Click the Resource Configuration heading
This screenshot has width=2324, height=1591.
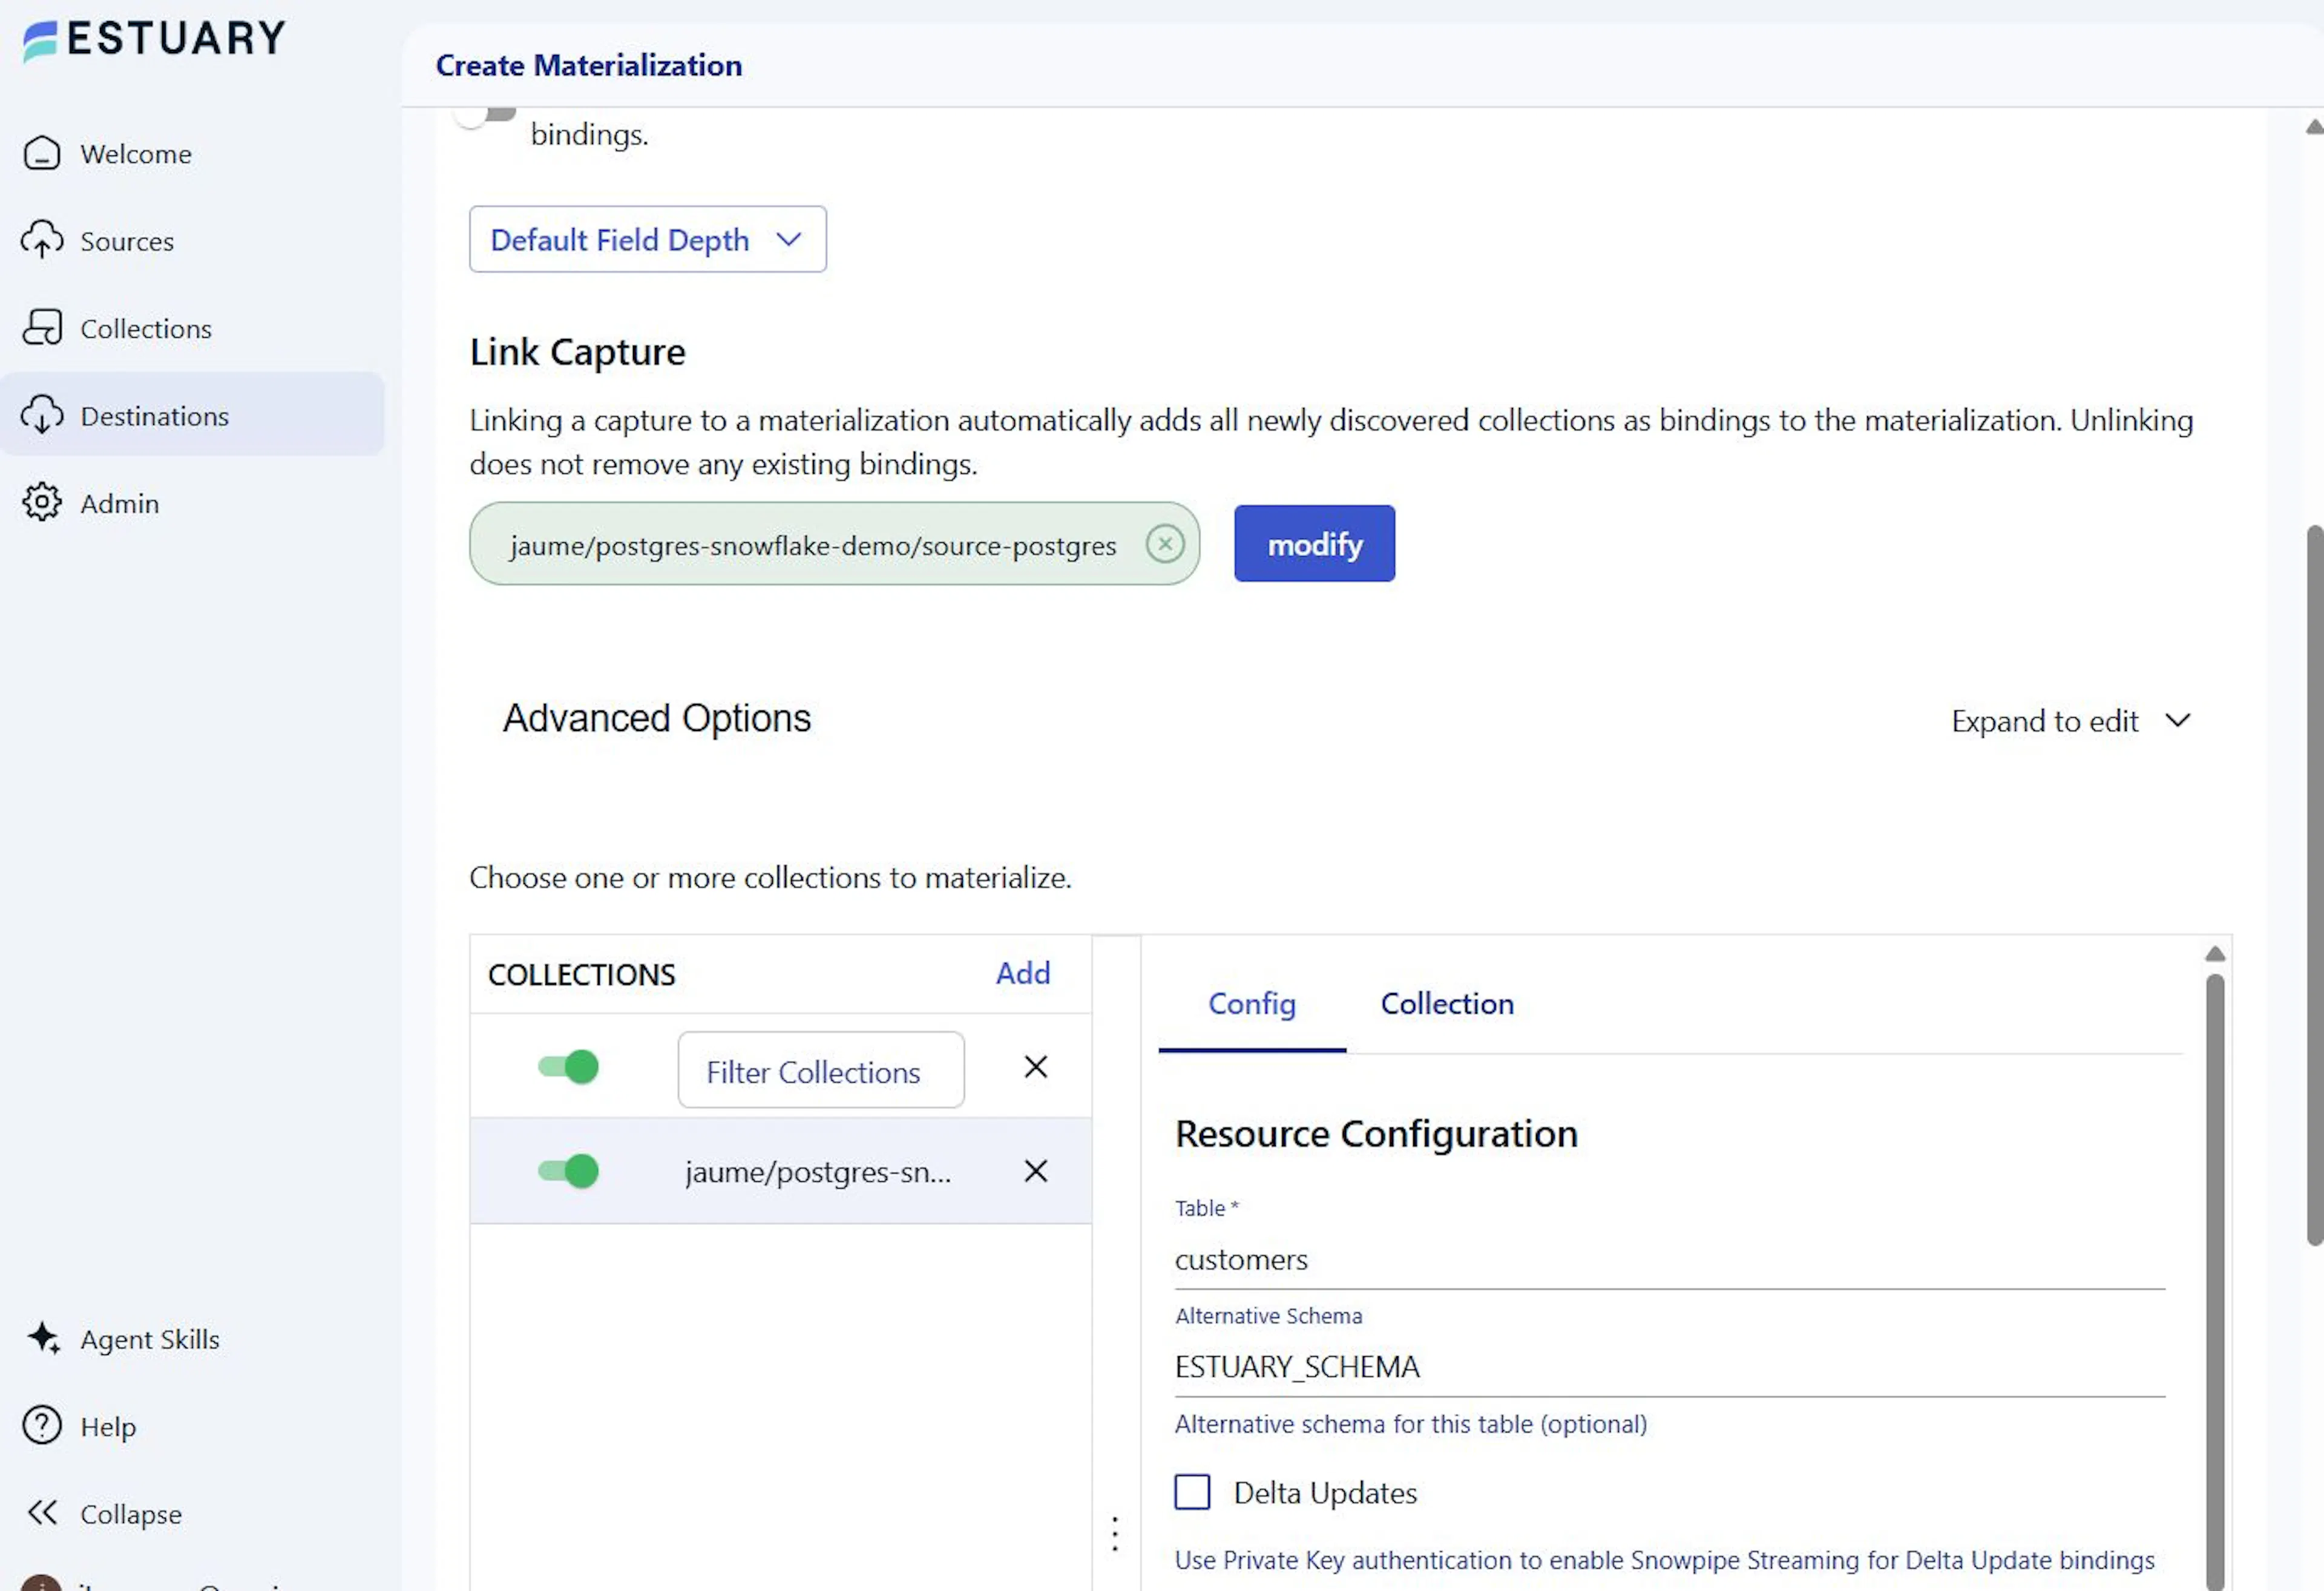tap(1376, 1134)
